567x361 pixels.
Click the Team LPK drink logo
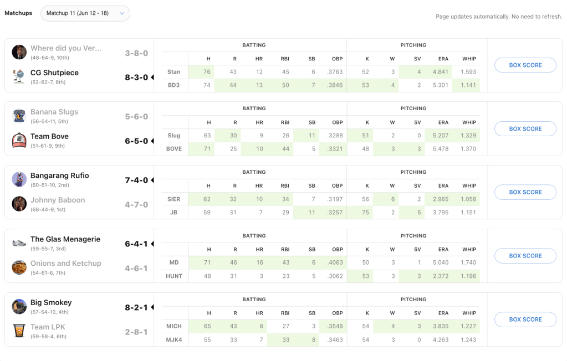(x=19, y=331)
